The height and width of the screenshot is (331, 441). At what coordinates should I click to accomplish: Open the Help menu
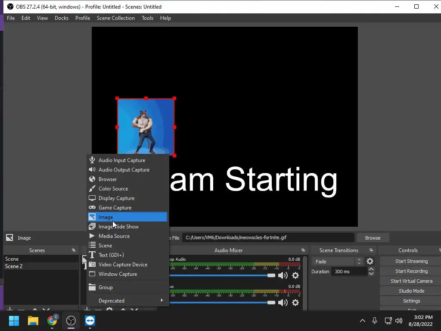coord(165,18)
